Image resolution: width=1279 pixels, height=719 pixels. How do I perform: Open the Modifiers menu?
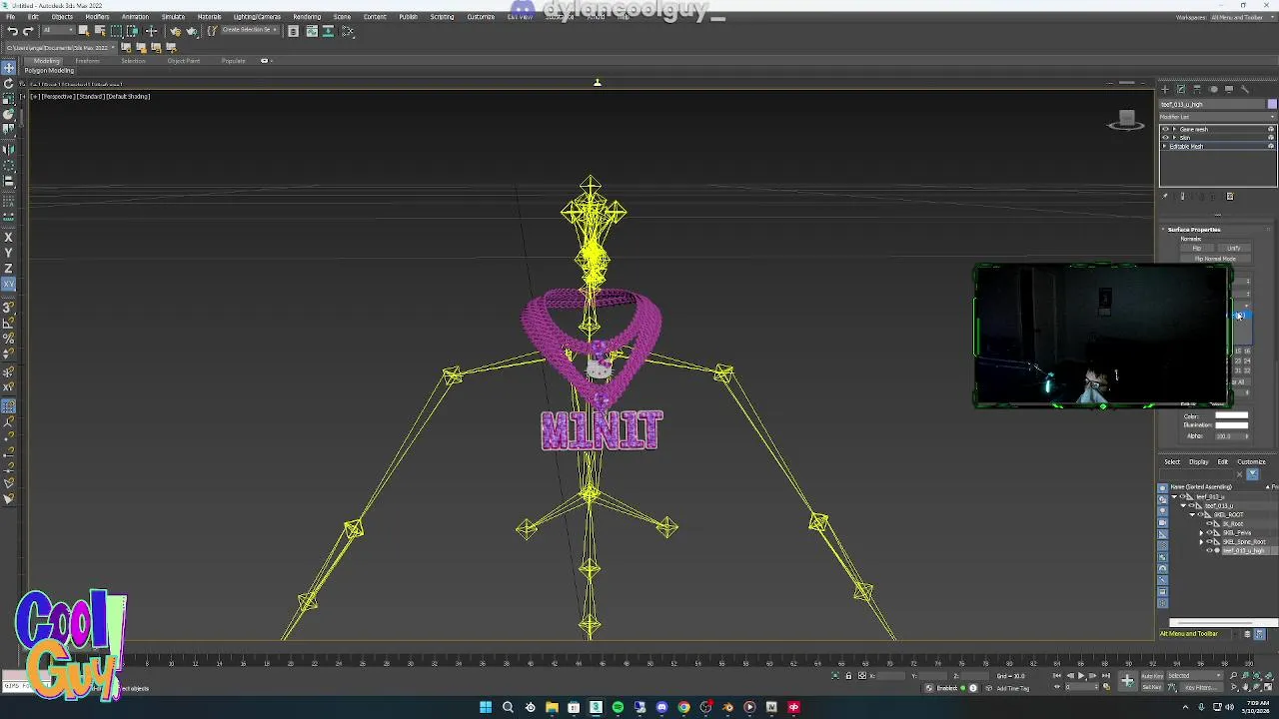[x=97, y=17]
